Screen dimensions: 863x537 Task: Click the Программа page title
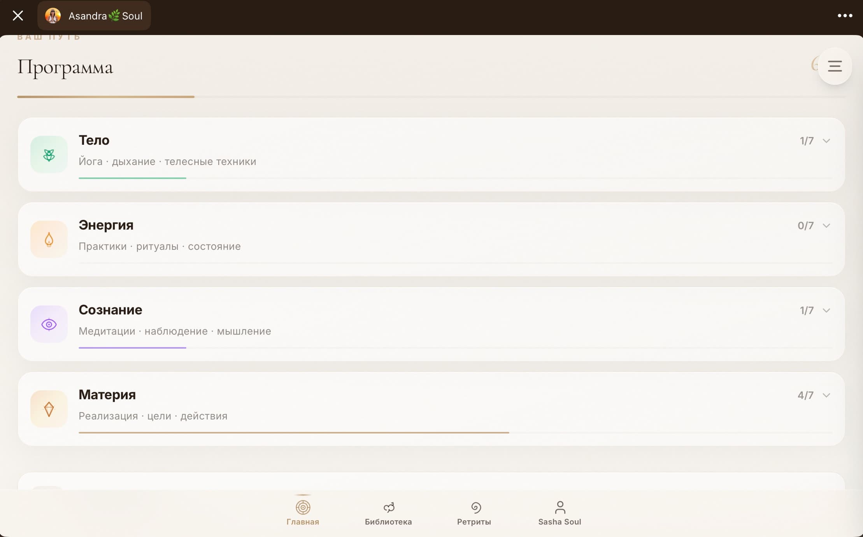click(65, 68)
